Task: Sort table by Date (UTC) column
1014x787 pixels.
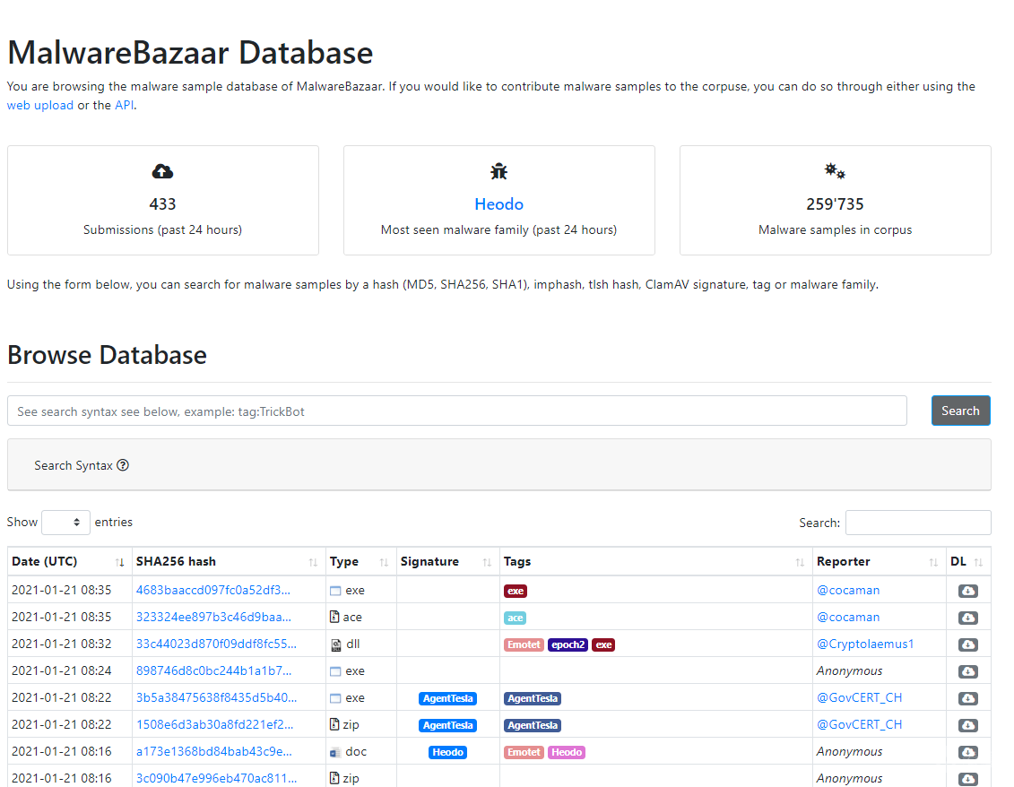Action: (69, 561)
